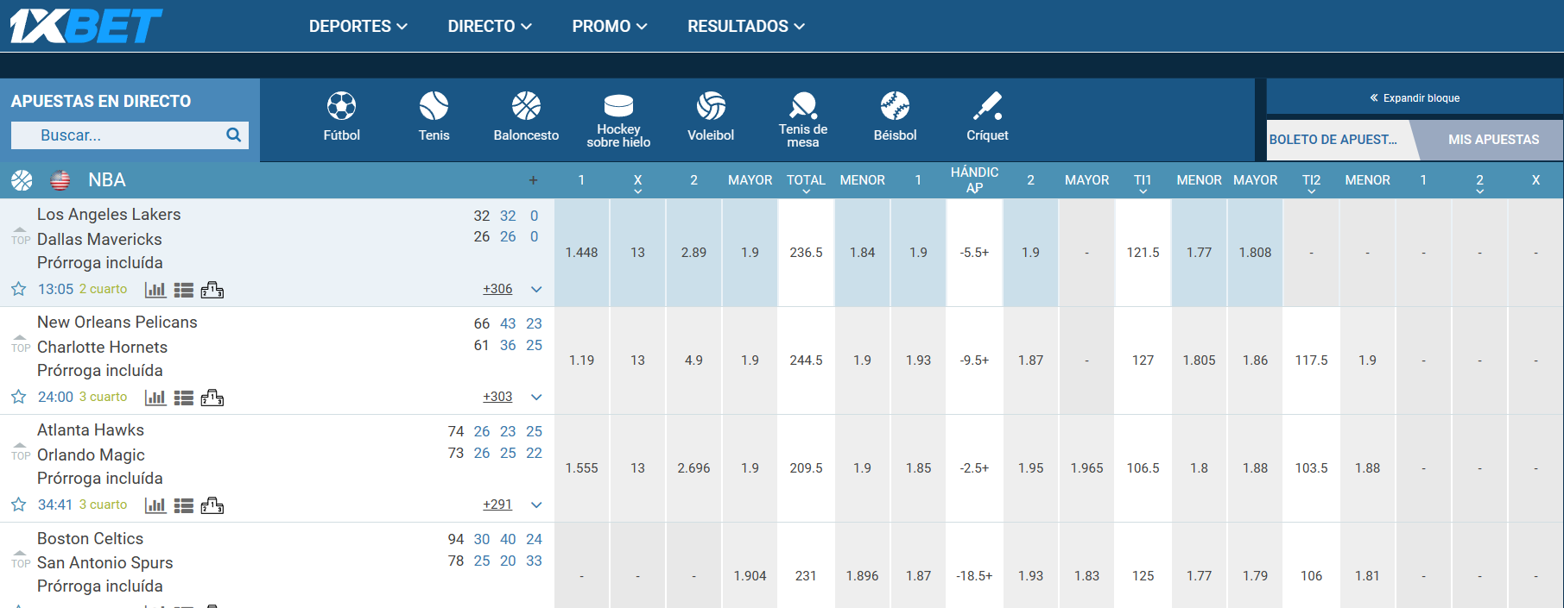Open +306 more markets link
This screenshot has height=608, width=1564.
pyautogui.click(x=497, y=289)
